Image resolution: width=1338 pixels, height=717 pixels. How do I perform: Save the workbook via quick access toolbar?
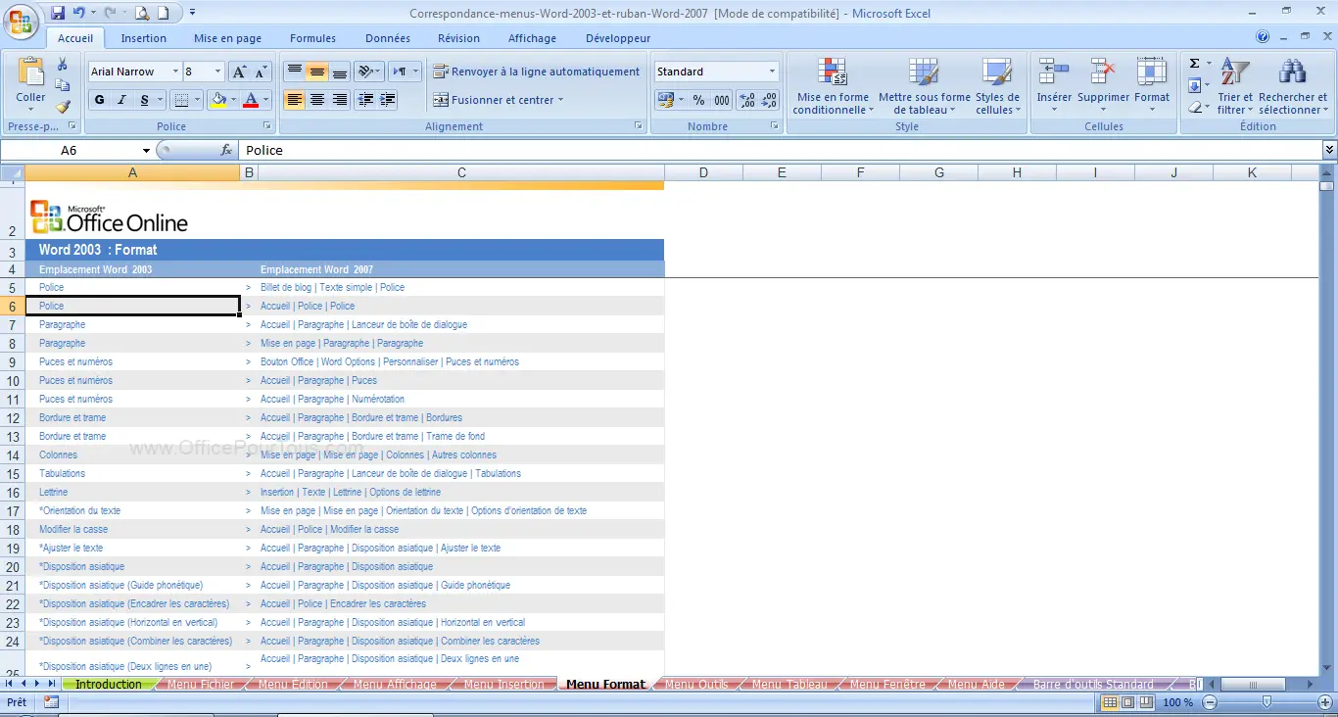pyautogui.click(x=58, y=13)
